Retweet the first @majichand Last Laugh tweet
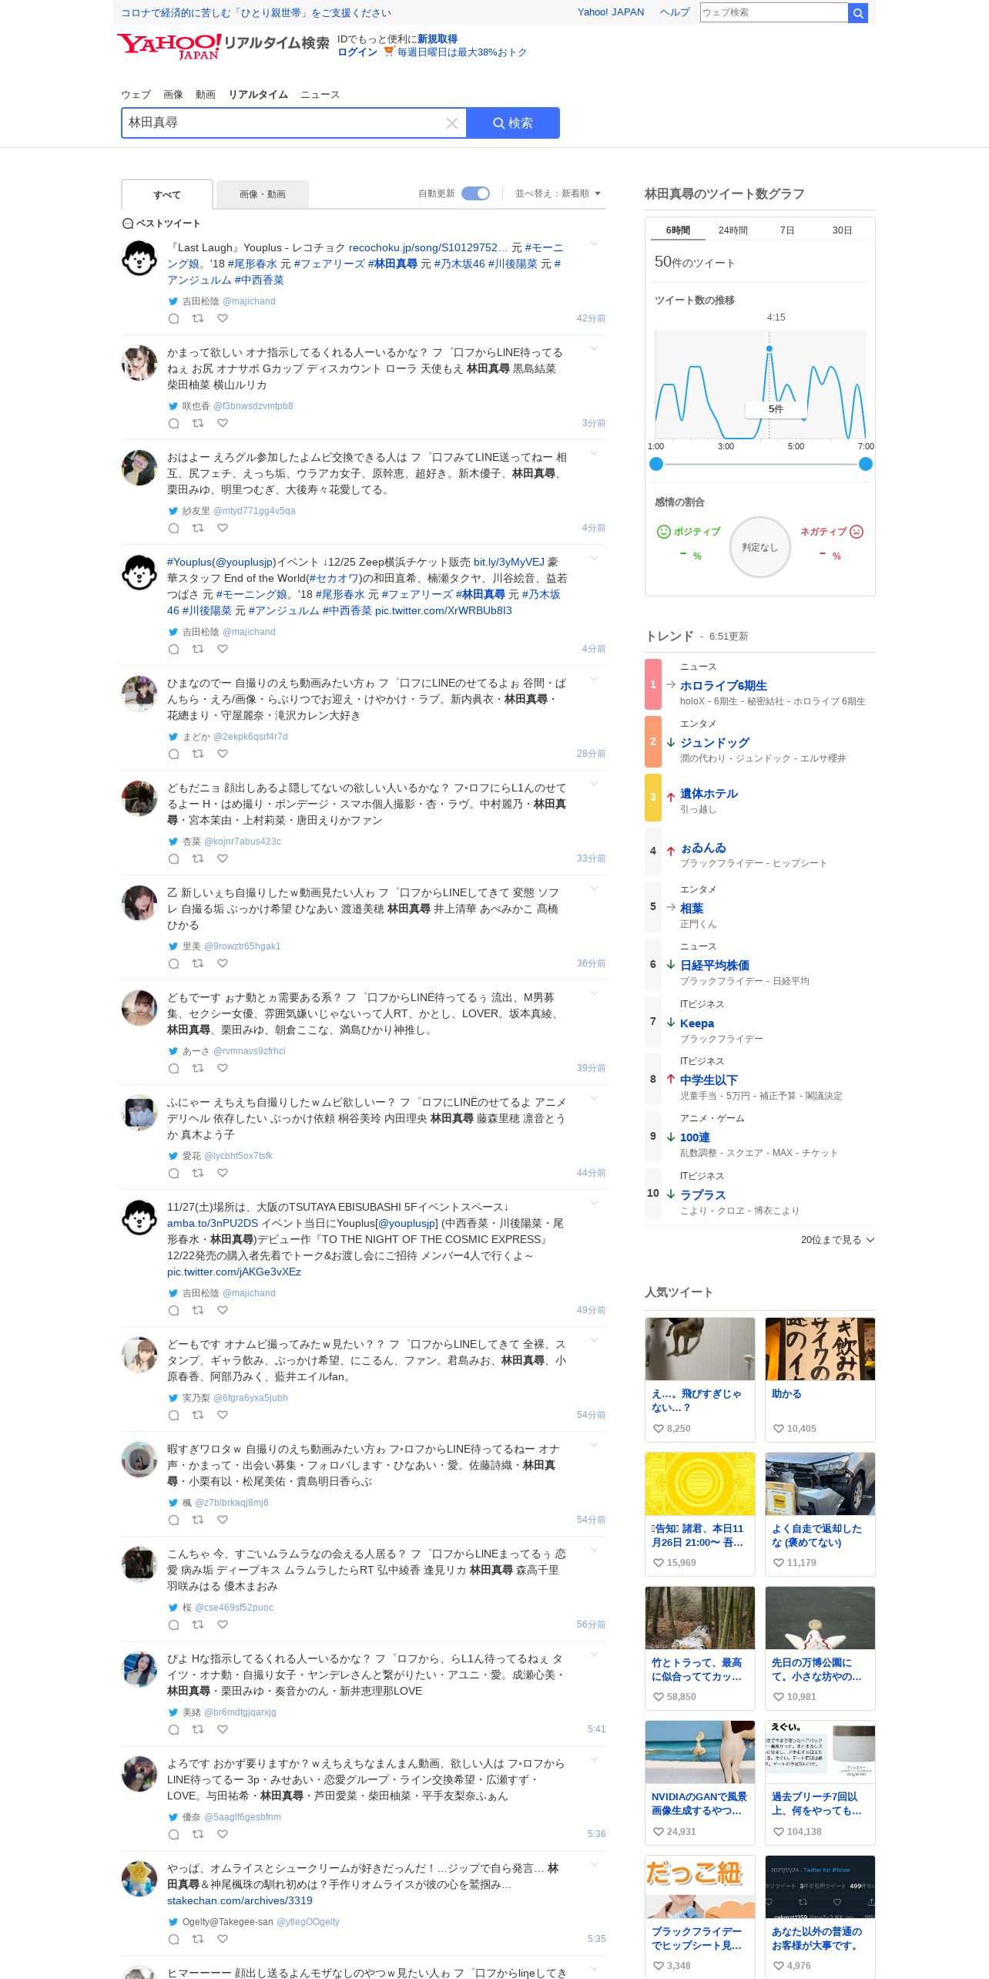 coord(198,318)
